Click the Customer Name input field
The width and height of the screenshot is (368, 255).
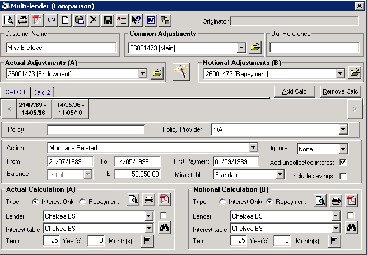60,48
